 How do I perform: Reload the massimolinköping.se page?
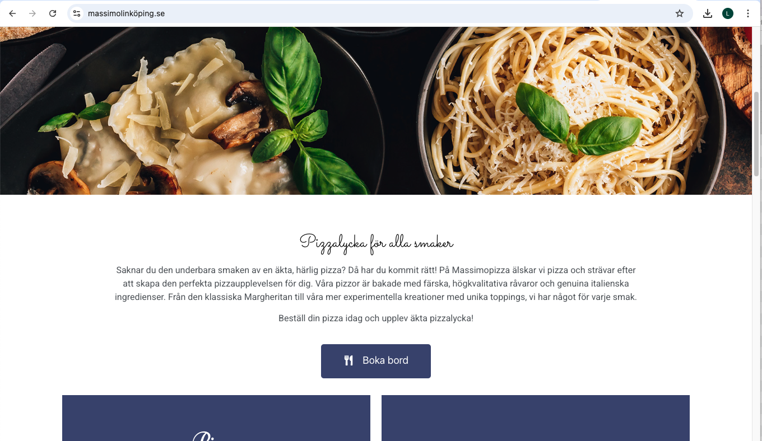point(53,13)
